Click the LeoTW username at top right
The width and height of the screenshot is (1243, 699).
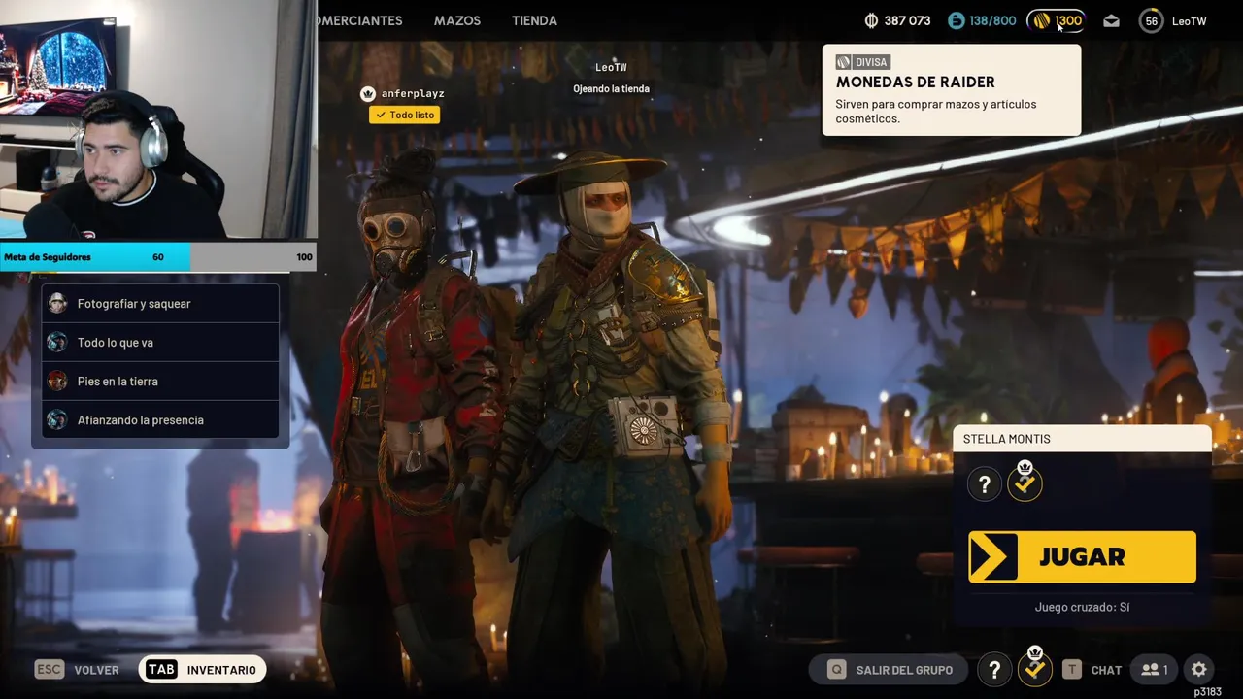tap(1189, 20)
